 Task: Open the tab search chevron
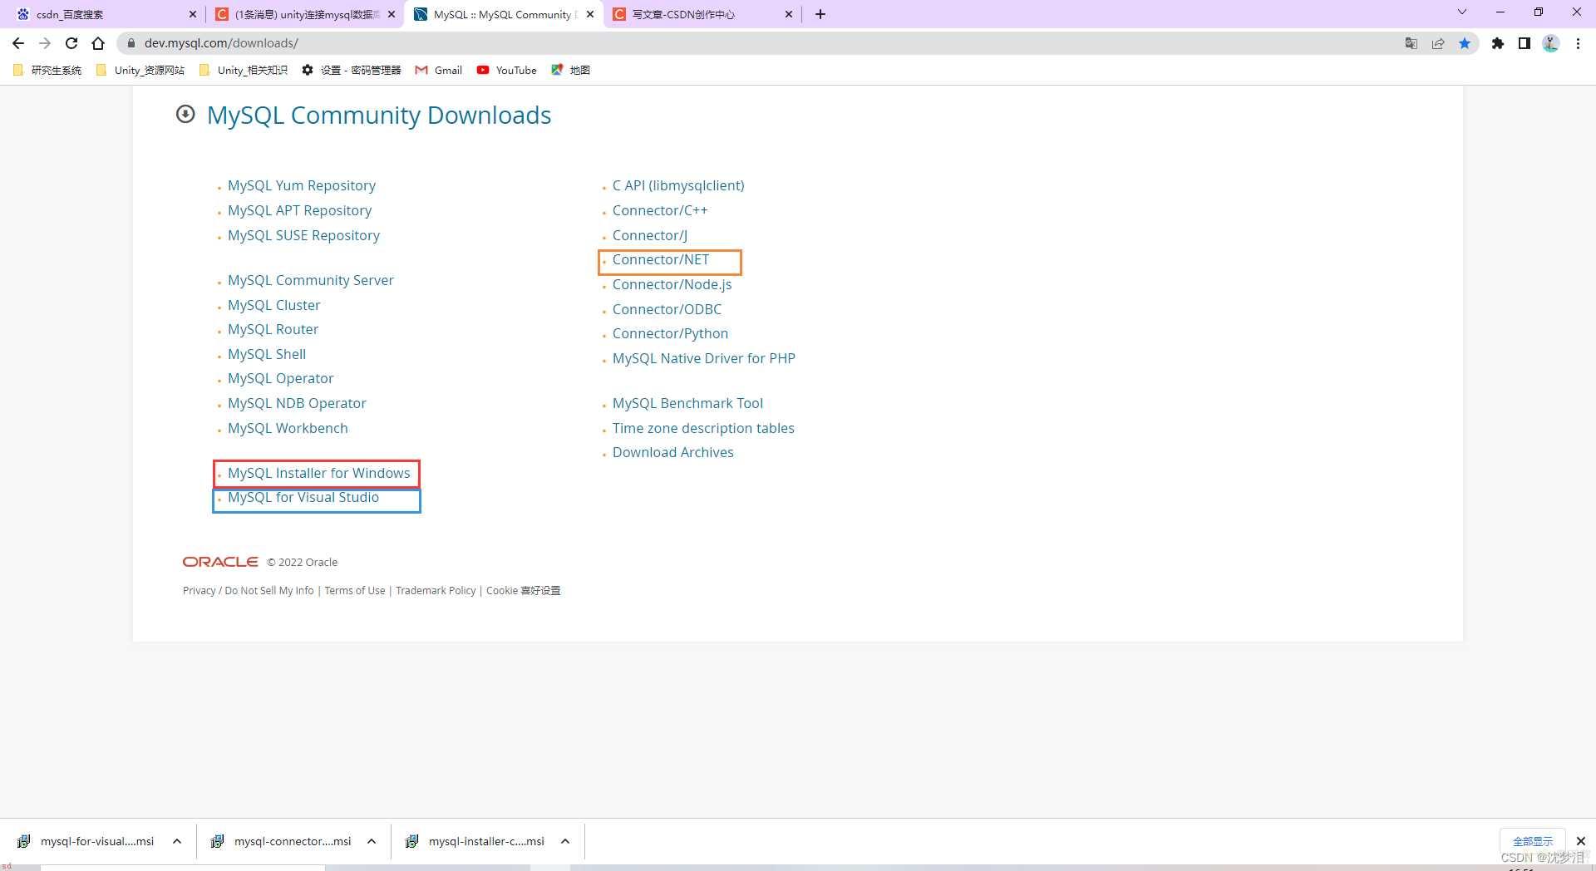tap(1462, 12)
